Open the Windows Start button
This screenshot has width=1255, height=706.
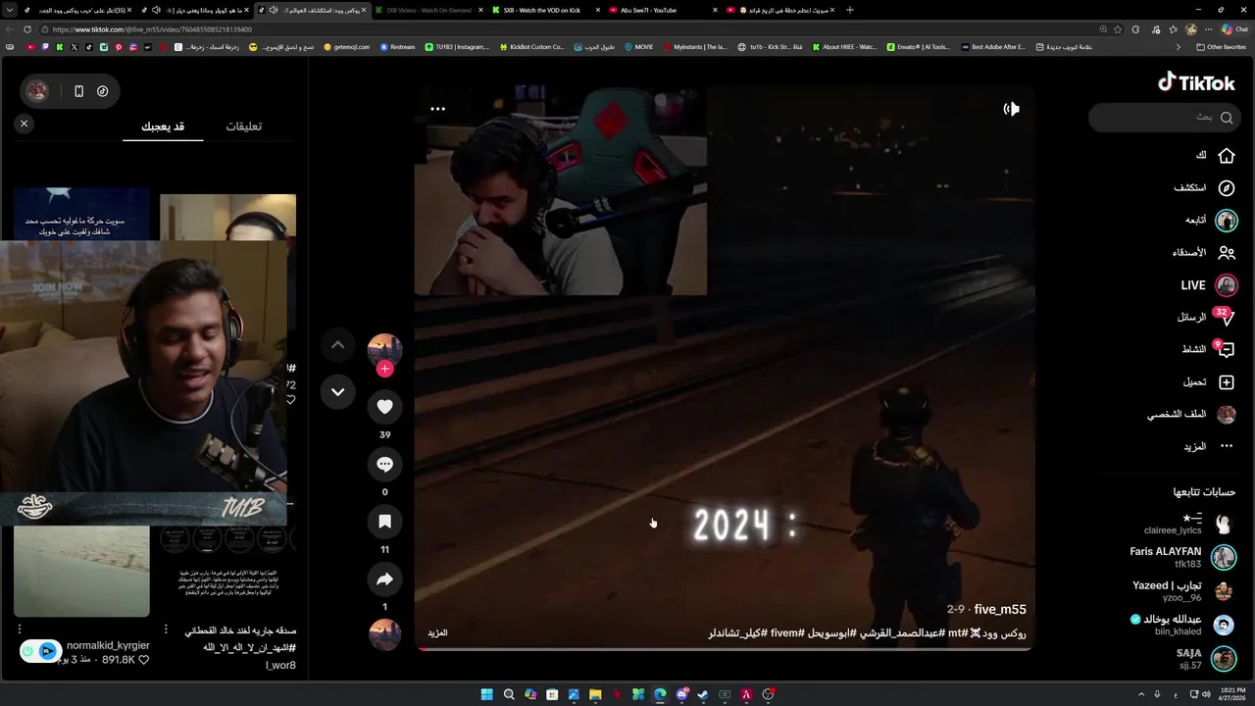(486, 694)
